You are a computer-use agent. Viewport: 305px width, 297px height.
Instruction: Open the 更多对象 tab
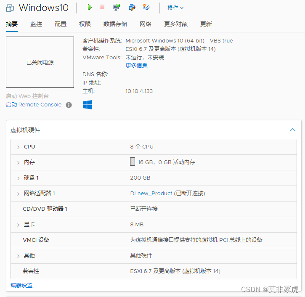coord(176,24)
